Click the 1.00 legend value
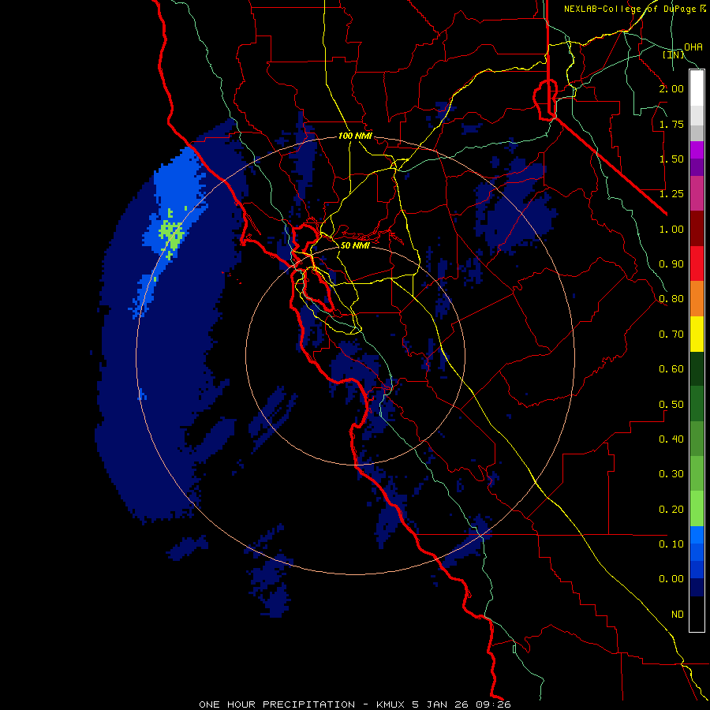This screenshot has height=710, width=710. tap(671, 229)
